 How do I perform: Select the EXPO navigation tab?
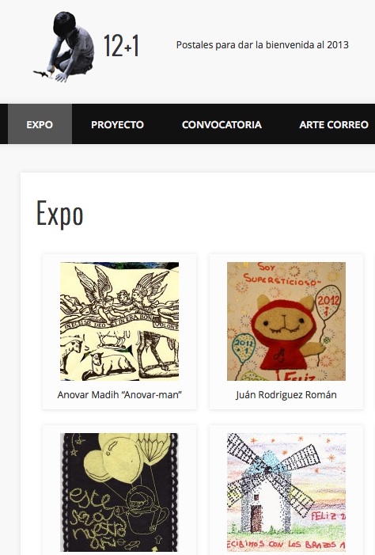(40, 124)
